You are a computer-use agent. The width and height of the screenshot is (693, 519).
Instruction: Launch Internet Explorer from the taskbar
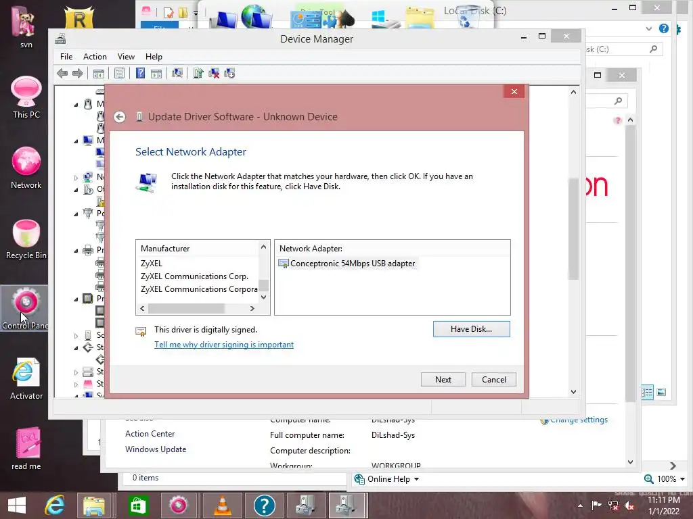pyautogui.click(x=55, y=505)
